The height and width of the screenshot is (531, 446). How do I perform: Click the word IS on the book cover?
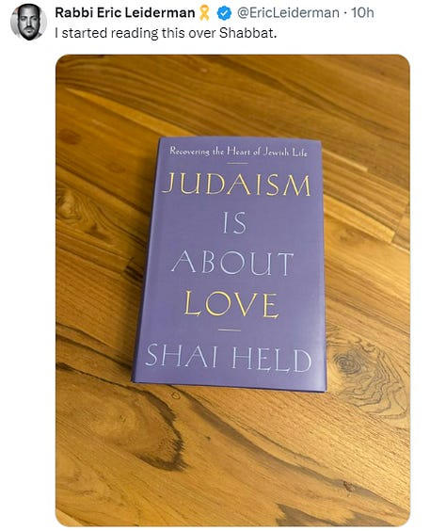coord(234,223)
